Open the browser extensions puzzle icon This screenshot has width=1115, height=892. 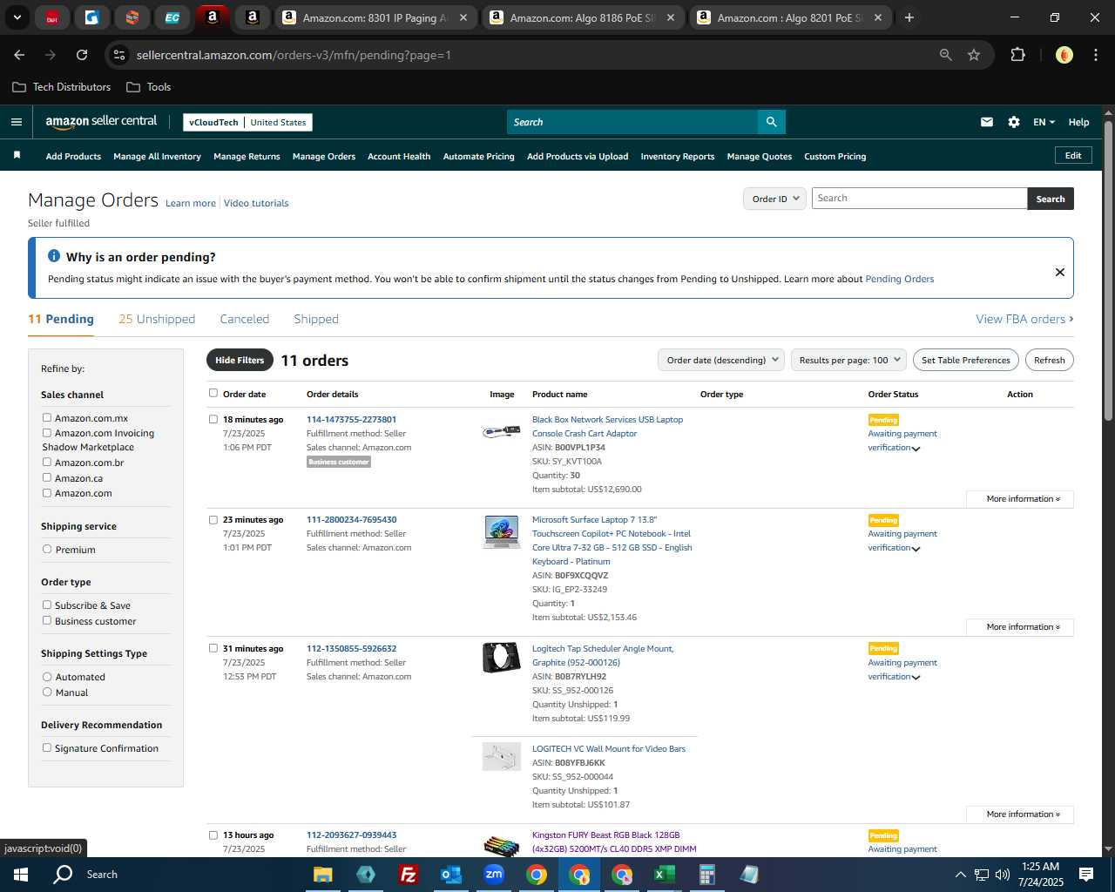pos(1017,55)
